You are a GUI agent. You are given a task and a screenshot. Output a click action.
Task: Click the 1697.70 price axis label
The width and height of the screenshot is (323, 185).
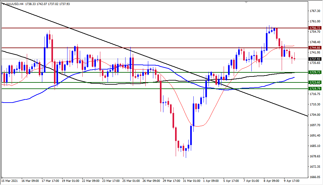coord(315,125)
